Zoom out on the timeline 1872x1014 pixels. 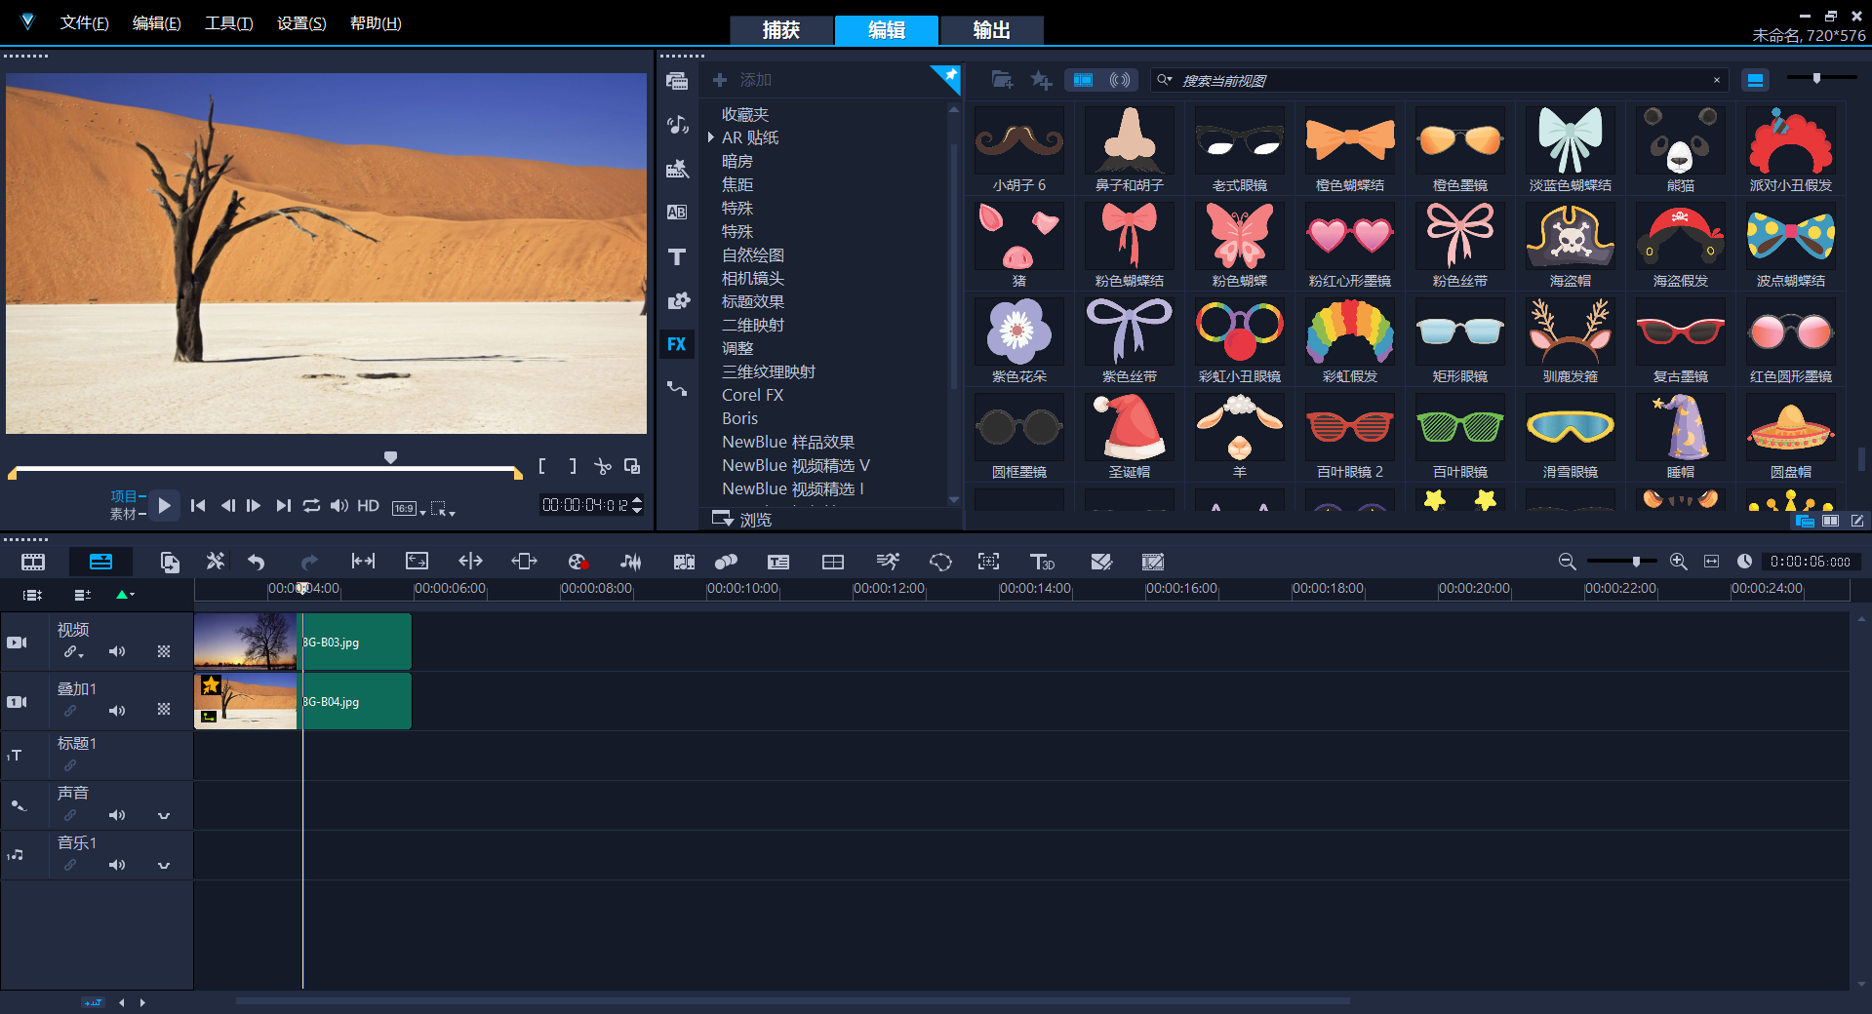1567,562
